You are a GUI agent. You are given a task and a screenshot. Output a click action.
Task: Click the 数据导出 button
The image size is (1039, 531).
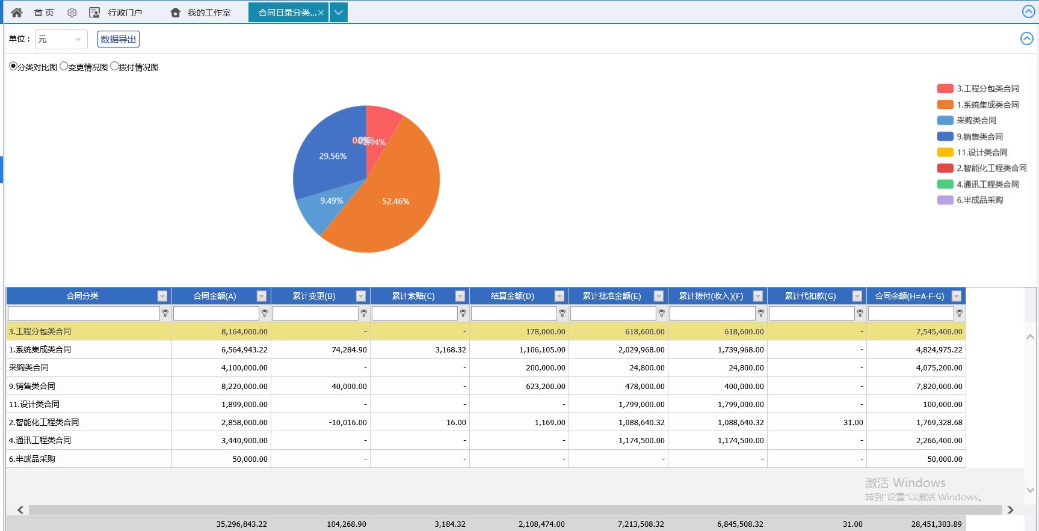click(119, 40)
